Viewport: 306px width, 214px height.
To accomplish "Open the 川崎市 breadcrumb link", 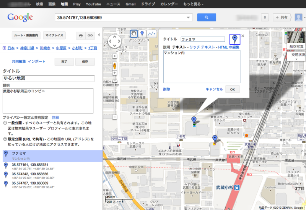I will [45, 48].
